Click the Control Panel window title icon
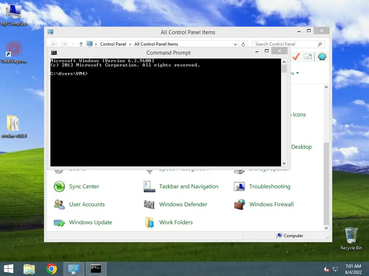Image resolution: width=369 pixels, height=276 pixels. tap(50, 32)
